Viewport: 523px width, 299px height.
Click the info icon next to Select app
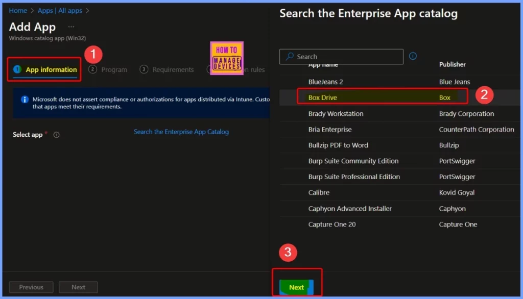pos(56,135)
